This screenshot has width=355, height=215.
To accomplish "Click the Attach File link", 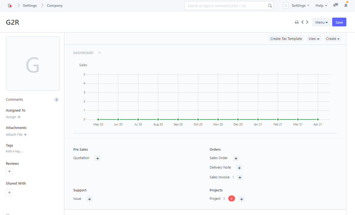I will [14, 134].
